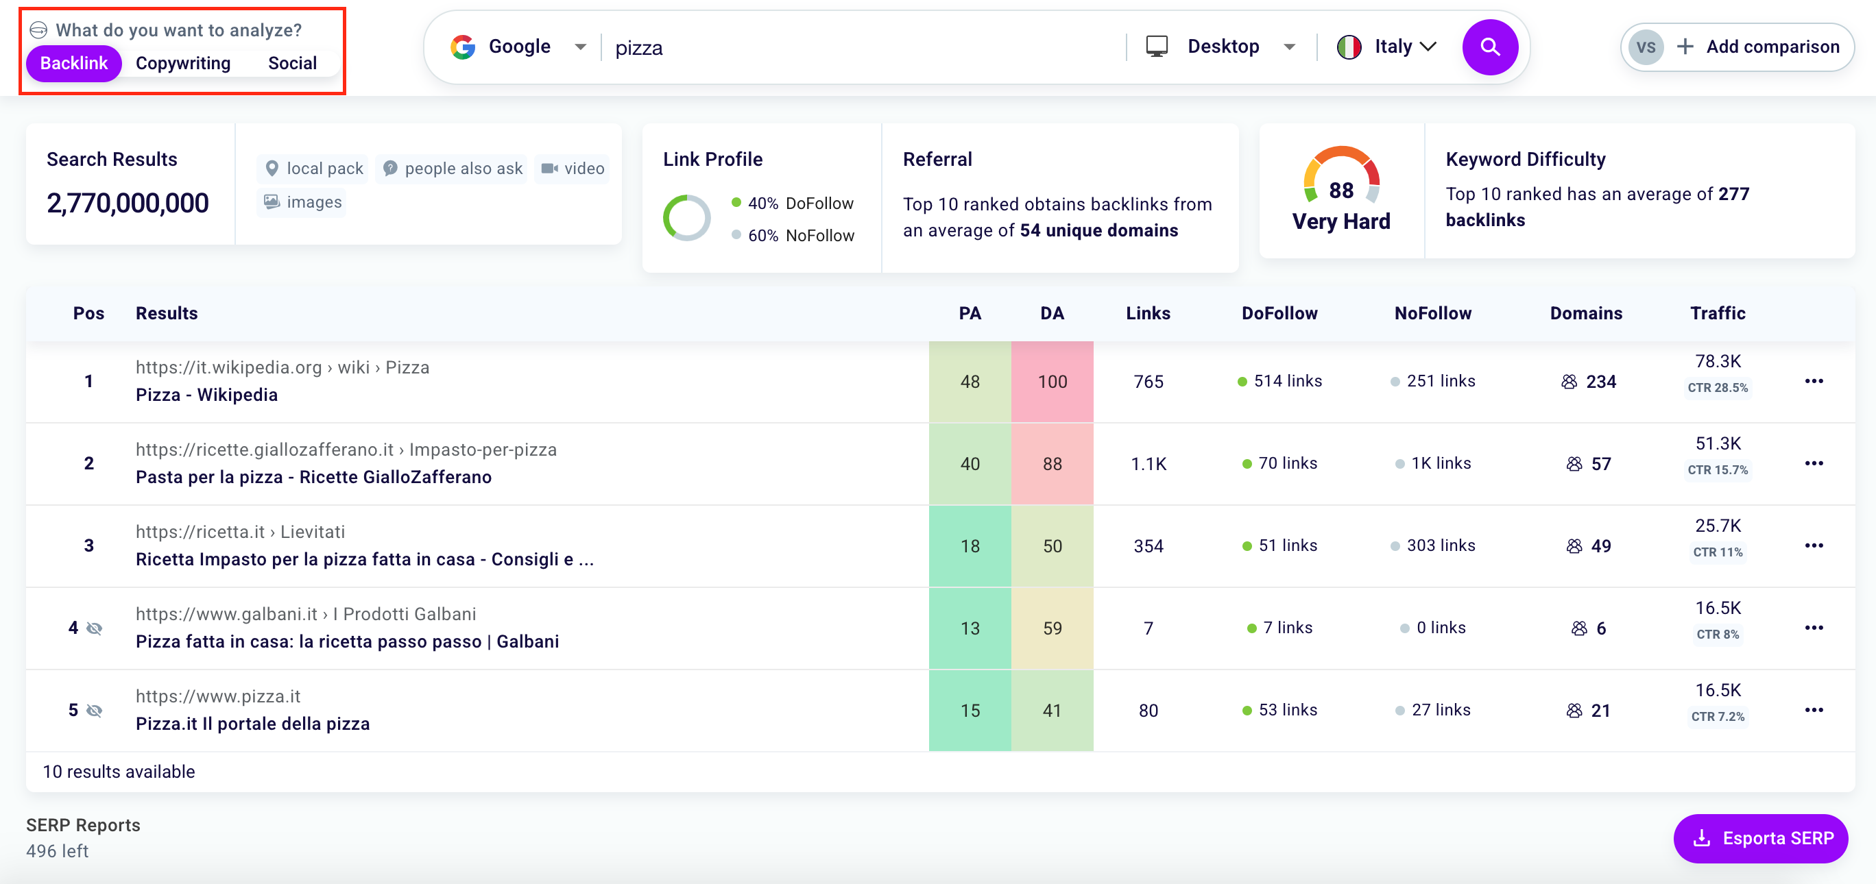Click the local pack pin icon
Image resolution: width=1876 pixels, height=884 pixels.
pyautogui.click(x=272, y=168)
